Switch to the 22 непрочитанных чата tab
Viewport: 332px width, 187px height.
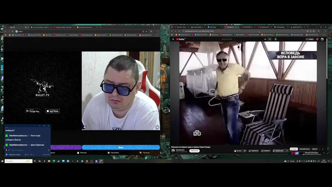click(87, 27)
